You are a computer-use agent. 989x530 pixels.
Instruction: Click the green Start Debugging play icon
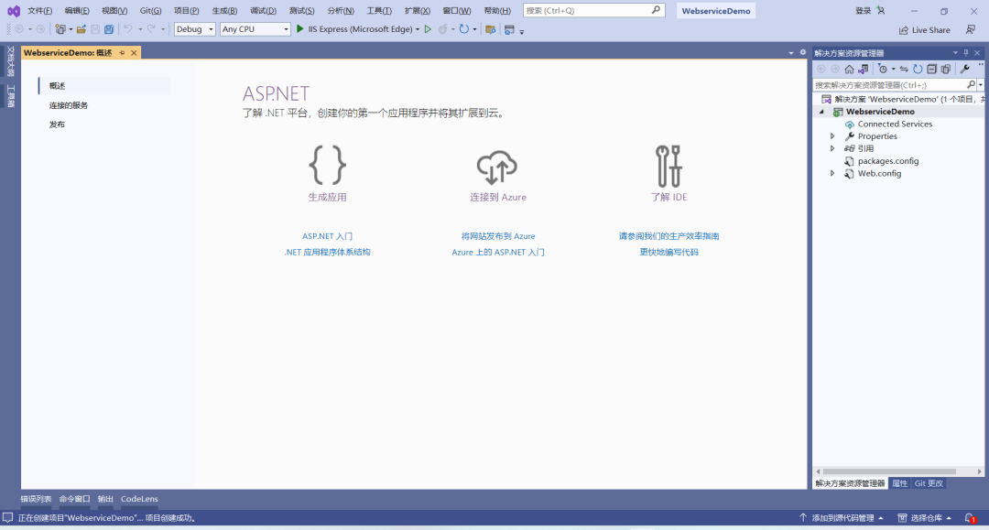click(300, 29)
